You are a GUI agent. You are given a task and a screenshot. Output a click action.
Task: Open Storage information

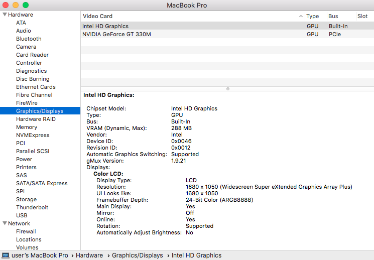(26, 199)
